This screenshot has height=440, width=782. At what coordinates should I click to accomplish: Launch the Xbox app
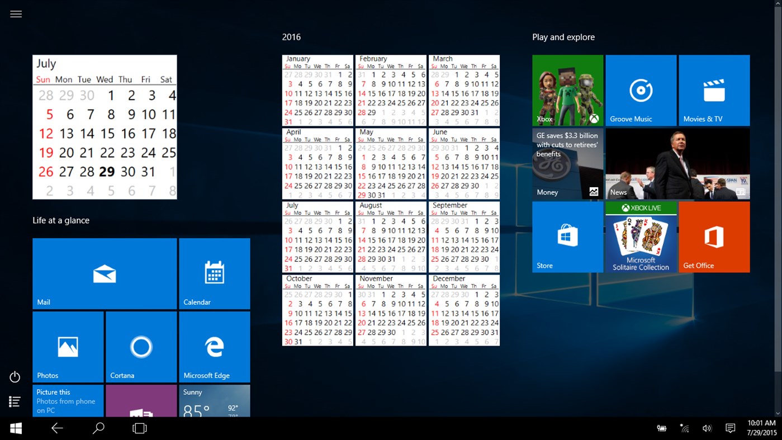pos(567,90)
